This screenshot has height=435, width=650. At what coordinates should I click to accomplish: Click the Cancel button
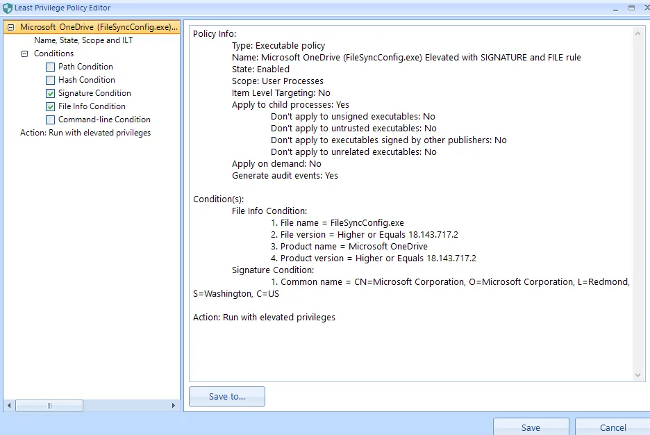pyautogui.click(x=612, y=427)
